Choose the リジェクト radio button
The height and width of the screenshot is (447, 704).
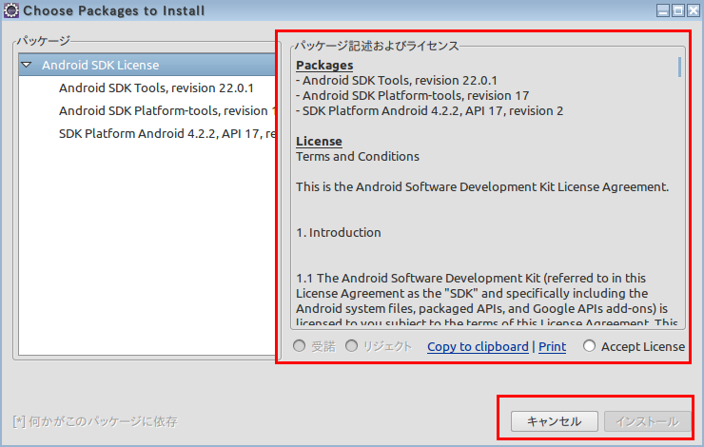(352, 346)
